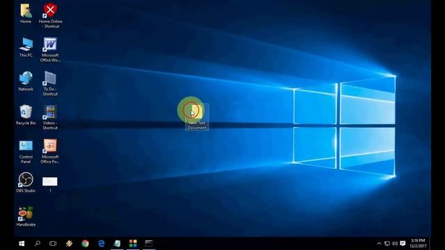445x250 pixels.
Task: Open the Windows Start menu
Action: [22, 244]
